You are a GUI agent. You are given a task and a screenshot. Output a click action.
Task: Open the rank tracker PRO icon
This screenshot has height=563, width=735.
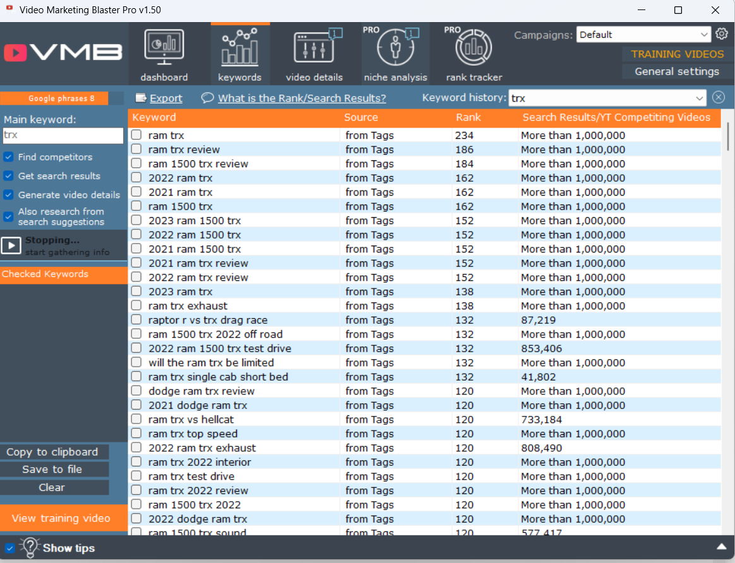tap(474, 49)
